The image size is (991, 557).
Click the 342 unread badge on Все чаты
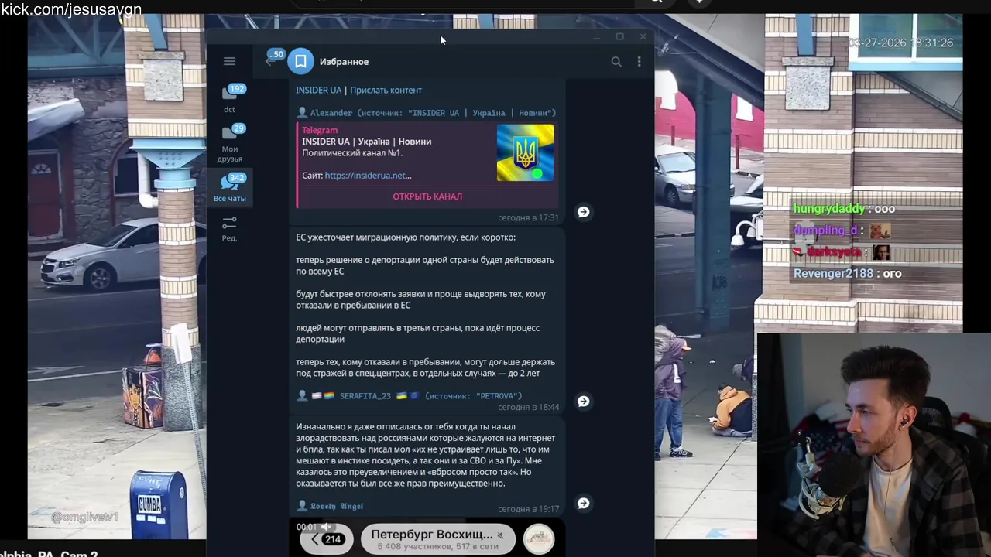click(237, 178)
